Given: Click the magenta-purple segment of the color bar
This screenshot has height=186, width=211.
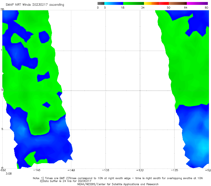Looking at the screenshot, I should coord(197,3).
